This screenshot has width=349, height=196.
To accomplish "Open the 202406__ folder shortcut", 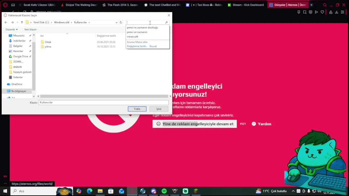I will (18, 62).
